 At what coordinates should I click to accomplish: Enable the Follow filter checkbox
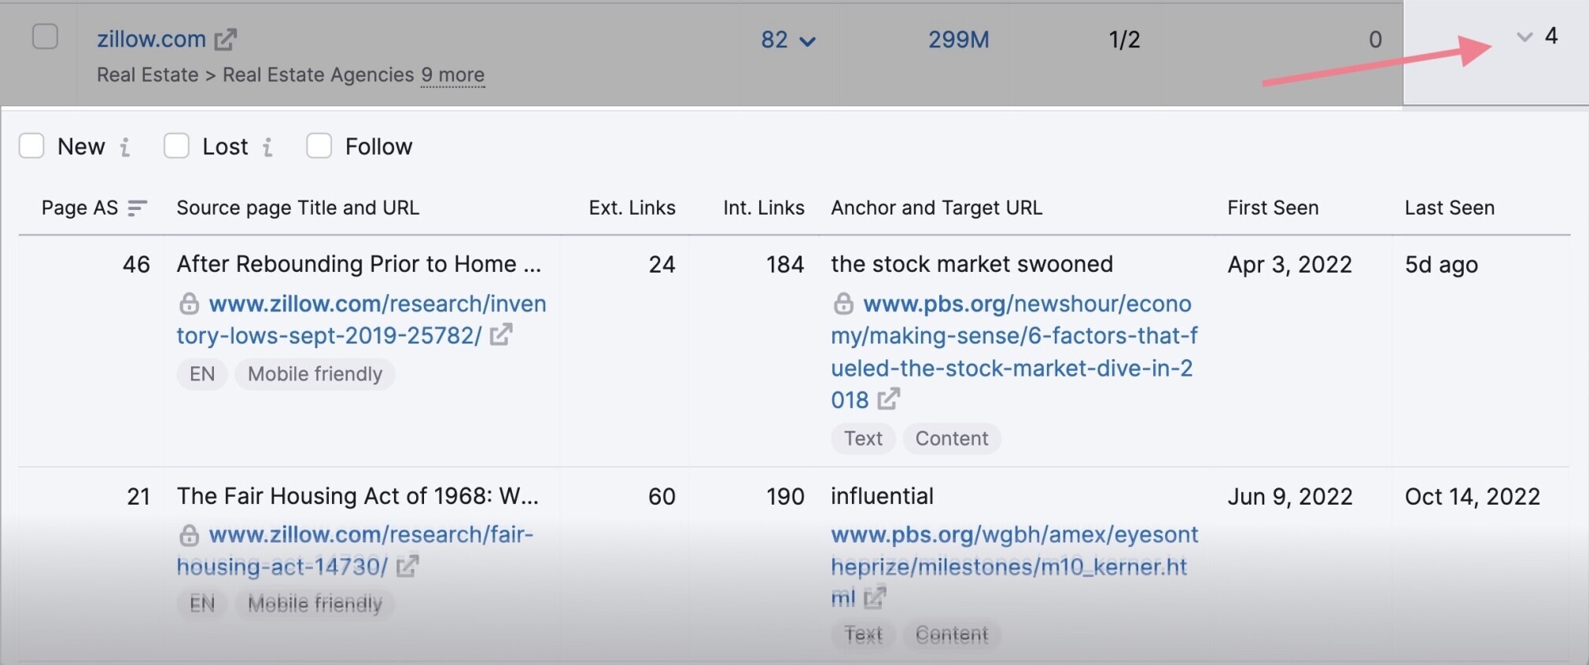(x=319, y=146)
